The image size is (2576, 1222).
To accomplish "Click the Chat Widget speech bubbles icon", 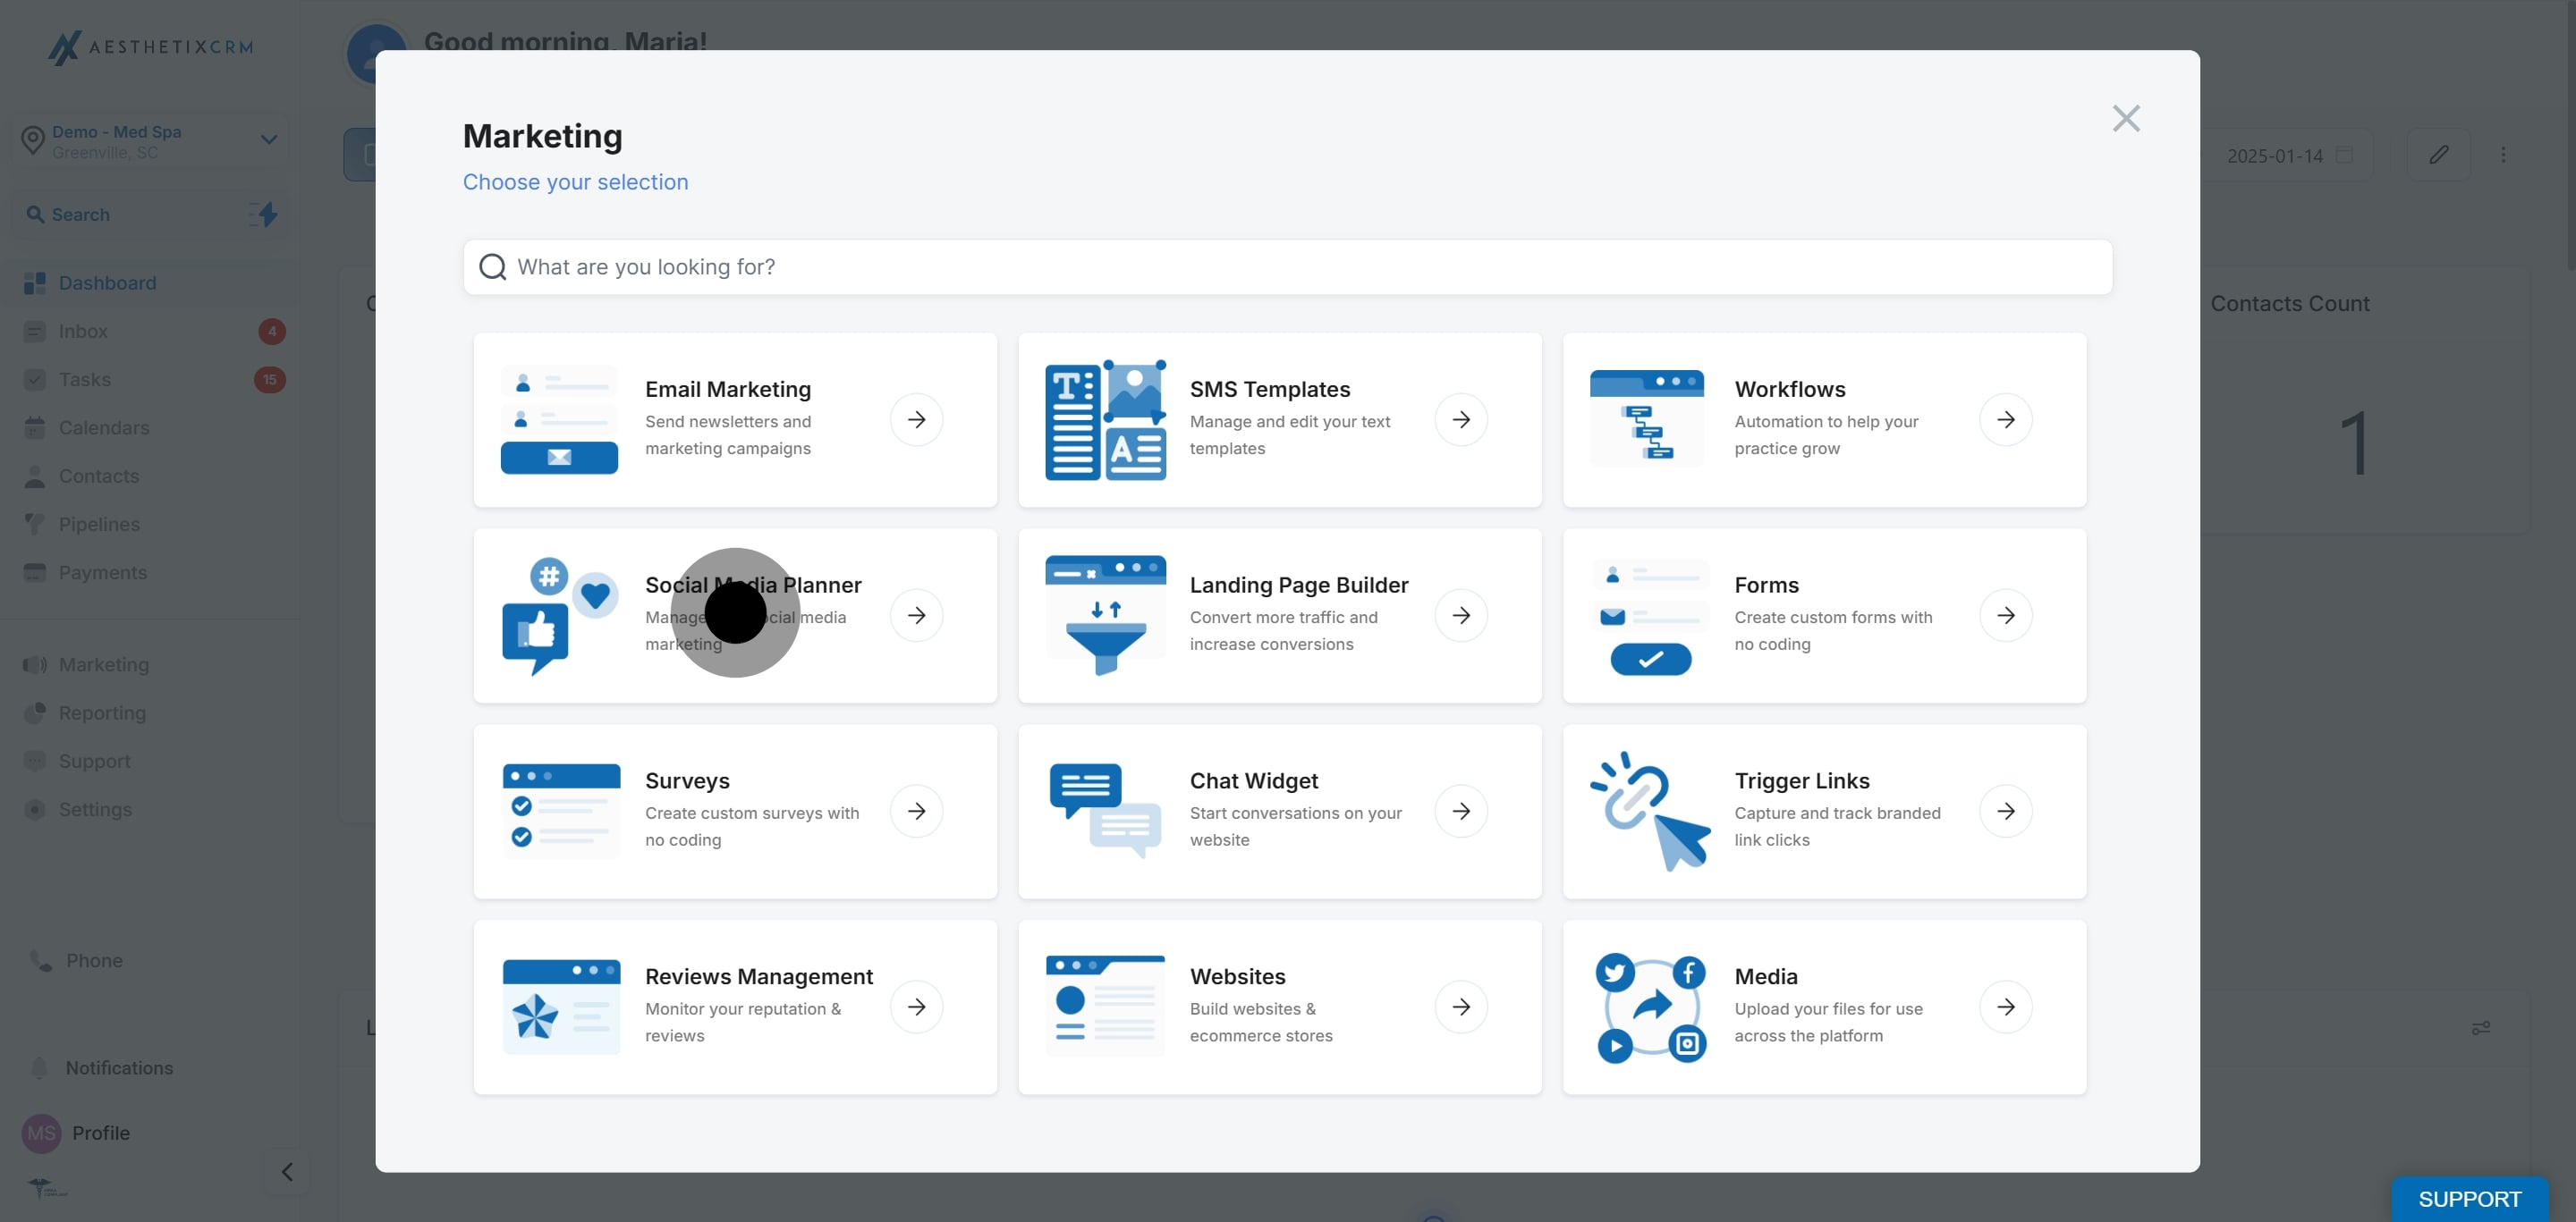I will click(1105, 810).
